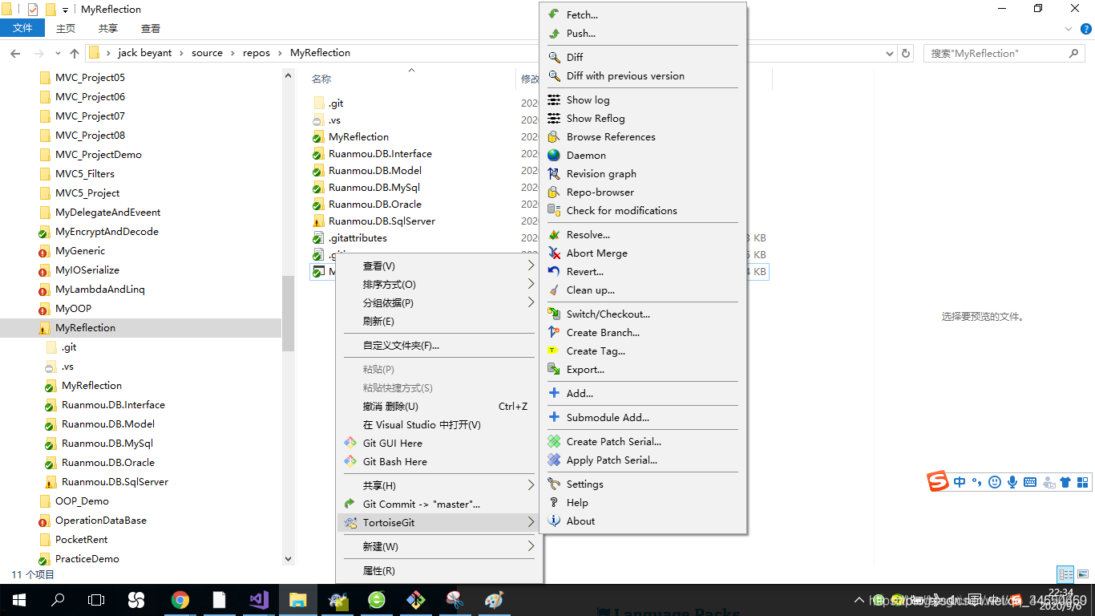Expand the 分组依据(P) submenu arrow

pos(531,302)
